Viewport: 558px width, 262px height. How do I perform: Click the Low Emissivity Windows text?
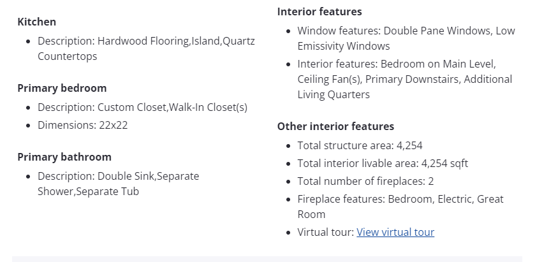[343, 46]
